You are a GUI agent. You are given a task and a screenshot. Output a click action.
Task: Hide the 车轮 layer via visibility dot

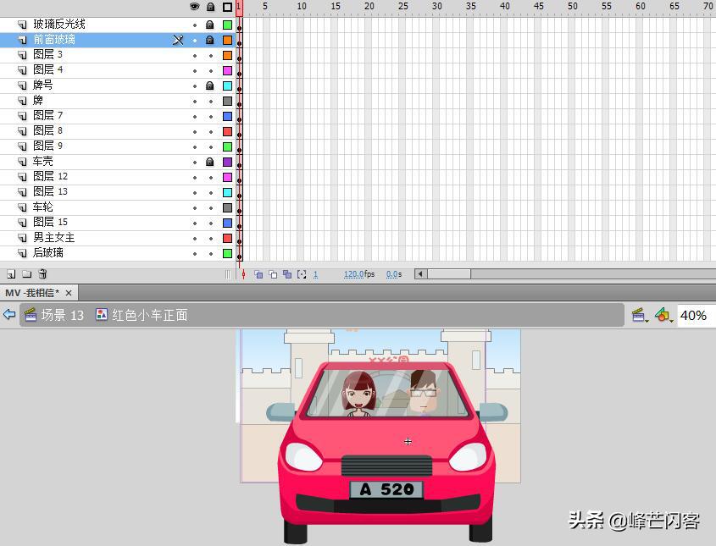195,207
